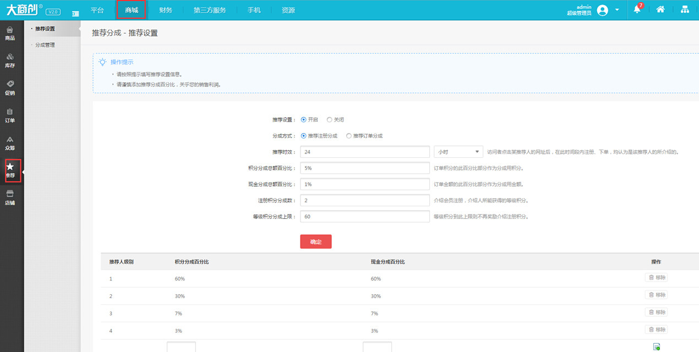Screen dimensions: 699x352
Task: Click the 现金分成总额百分比 field
Action: click(365, 184)
